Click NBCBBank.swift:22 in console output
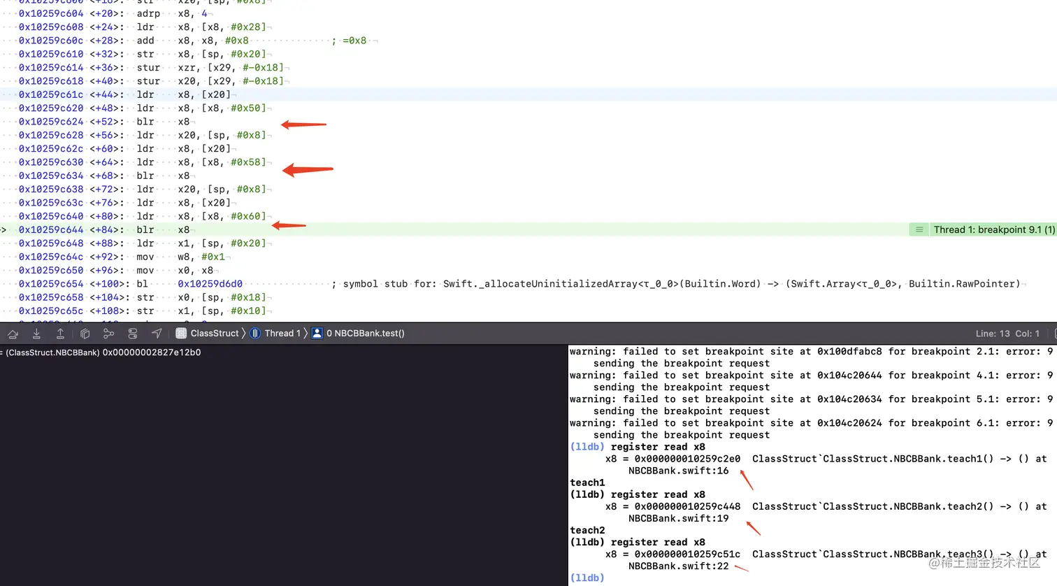 click(x=678, y=566)
